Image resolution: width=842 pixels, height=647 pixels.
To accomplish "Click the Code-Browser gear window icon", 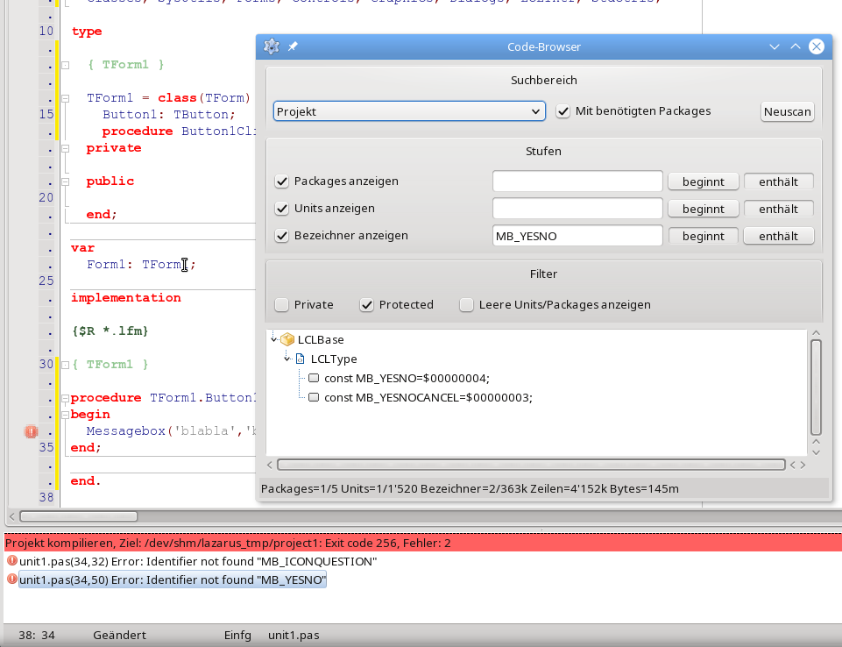I will click(272, 46).
